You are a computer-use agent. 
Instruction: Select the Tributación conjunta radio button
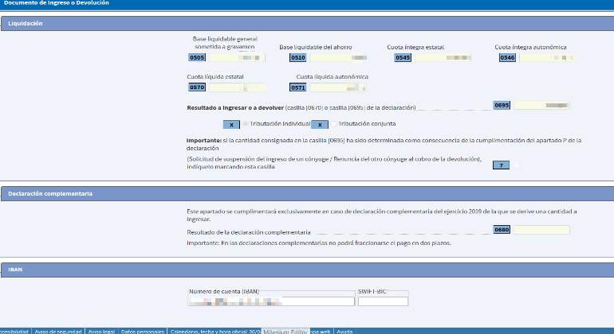333,124
